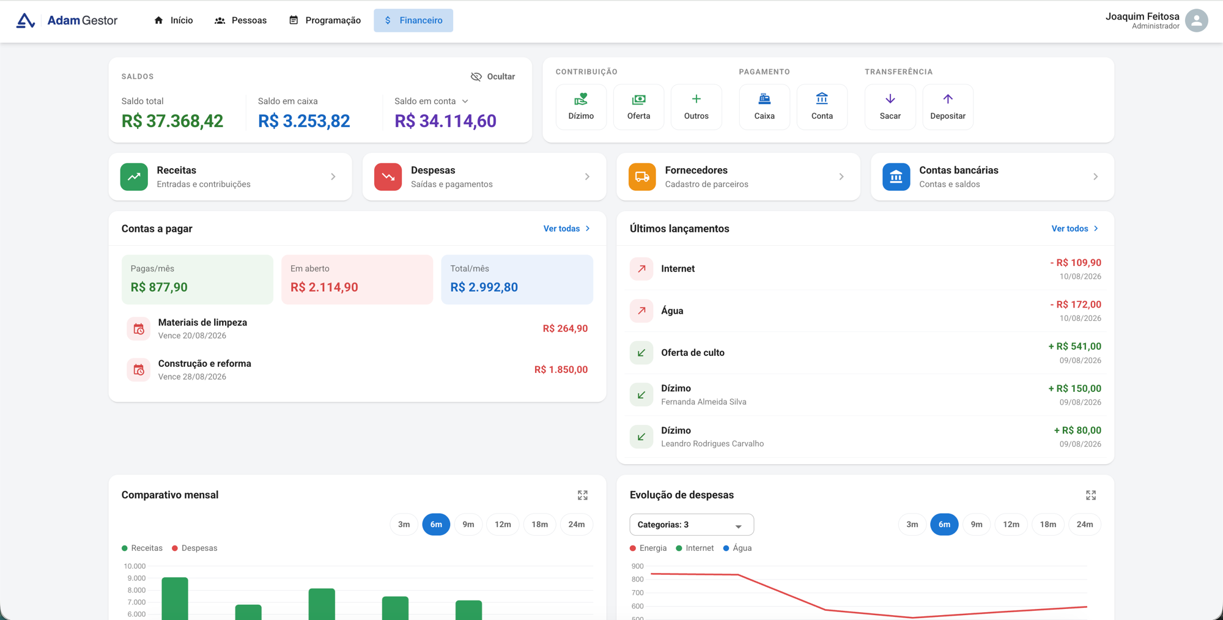Click the calendar icon beside Construção e reforma
1223x620 pixels.
coord(139,370)
